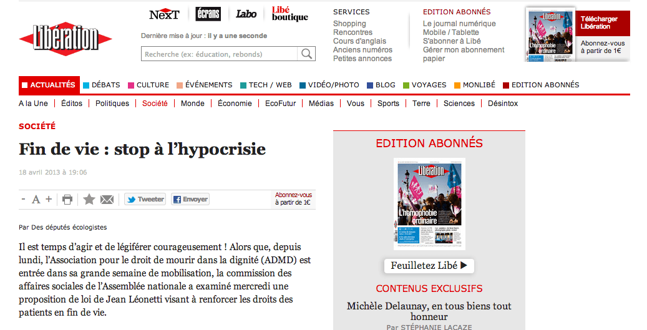647x330 pixels.
Task: Open S'abonner à Libé link
Action: [x=452, y=41]
